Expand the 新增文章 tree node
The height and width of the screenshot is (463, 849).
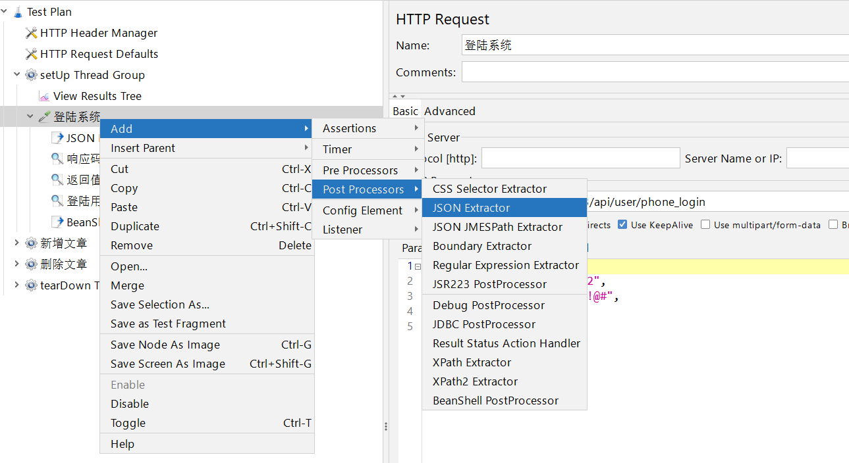[17, 243]
